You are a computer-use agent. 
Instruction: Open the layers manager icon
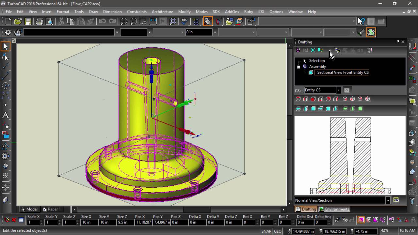point(18,32)
